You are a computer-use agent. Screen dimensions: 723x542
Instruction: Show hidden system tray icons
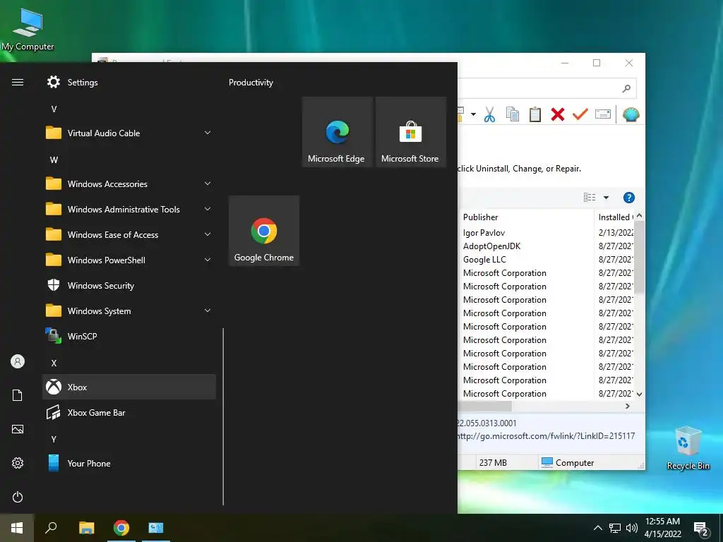pos(597,528)
